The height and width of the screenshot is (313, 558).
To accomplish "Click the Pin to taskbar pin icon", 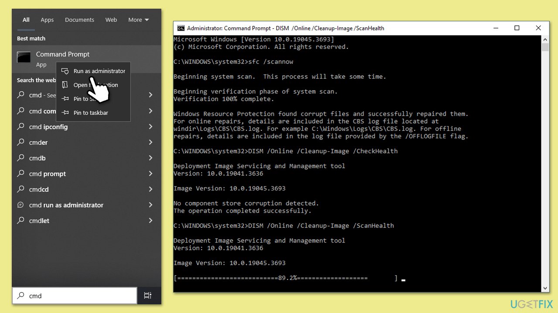I will click(x=65, y=113).
